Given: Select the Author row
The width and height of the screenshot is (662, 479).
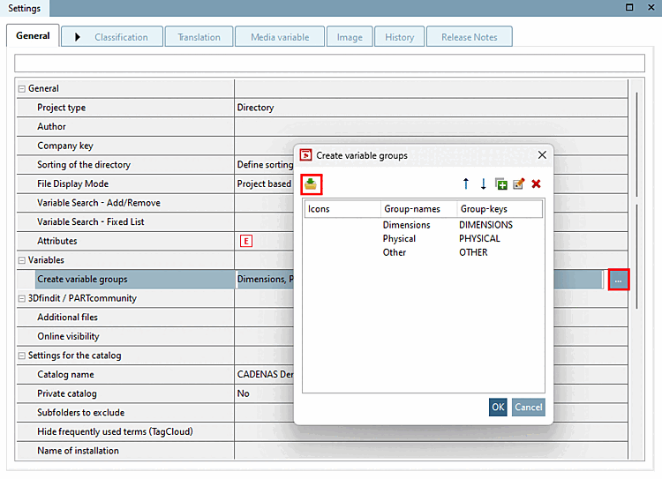Looking at the screenshot, I should coord(322,127).
